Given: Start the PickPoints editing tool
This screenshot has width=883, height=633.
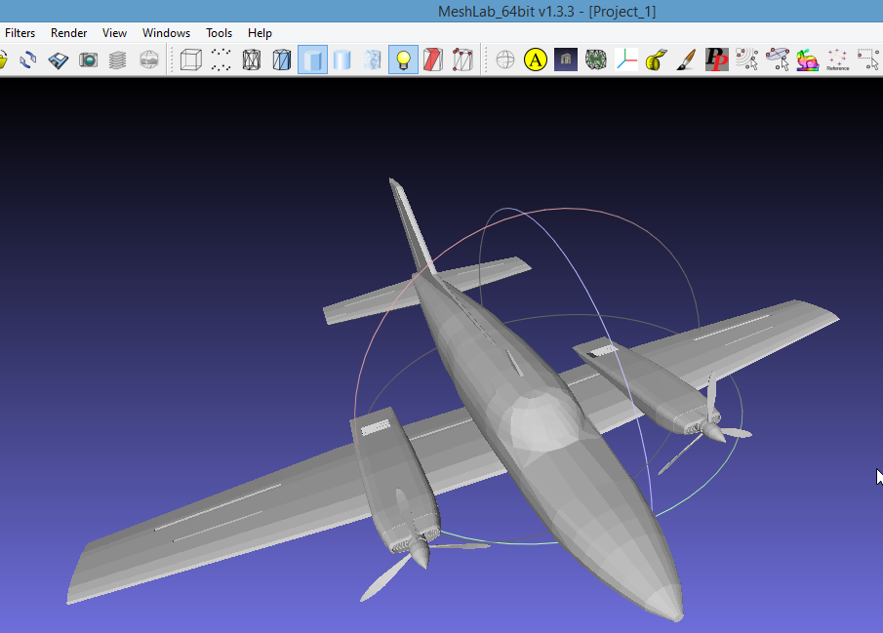Looking at the screenshot, I should [716, 59].
